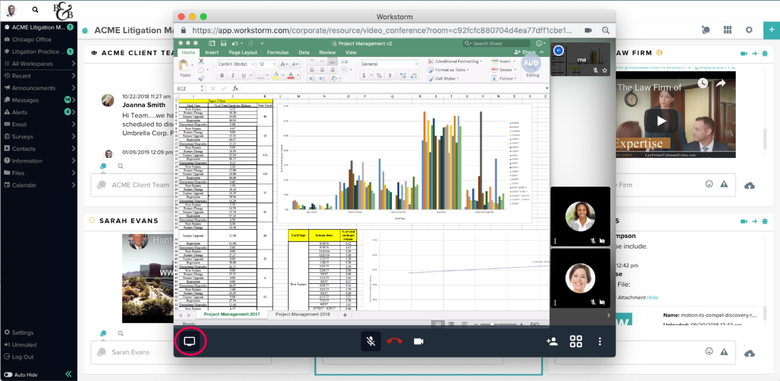Click the share arrow on the Law Firm video
The image size is (780, 381).
[x=721, y=84]
